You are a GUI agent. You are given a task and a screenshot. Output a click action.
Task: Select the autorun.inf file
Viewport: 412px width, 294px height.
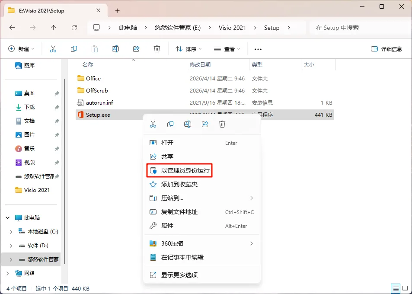(x=204, y=103)
